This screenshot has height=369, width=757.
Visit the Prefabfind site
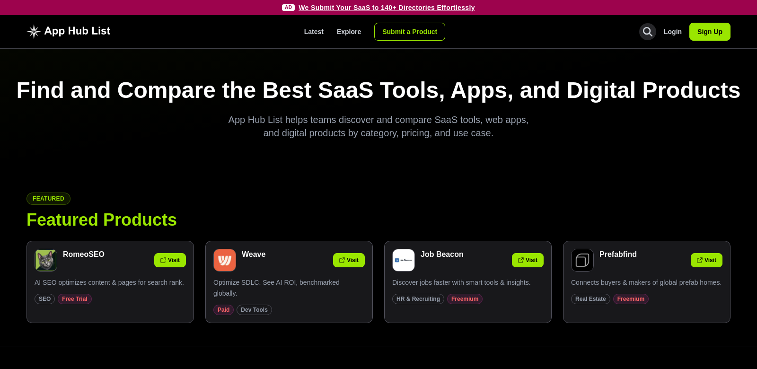click(706, 260)
